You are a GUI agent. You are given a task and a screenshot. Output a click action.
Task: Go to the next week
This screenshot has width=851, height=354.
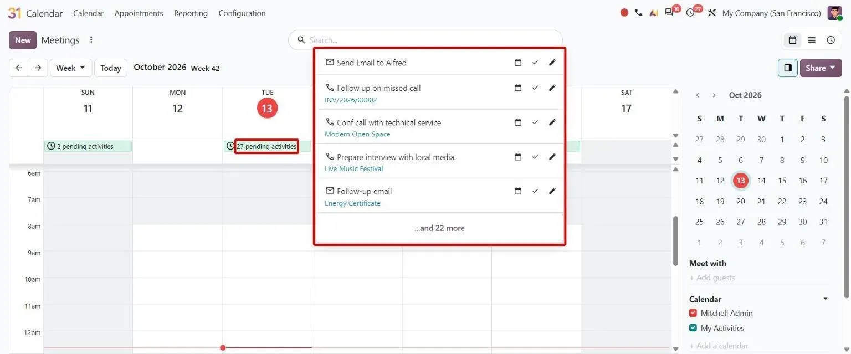tap(38, 68)
